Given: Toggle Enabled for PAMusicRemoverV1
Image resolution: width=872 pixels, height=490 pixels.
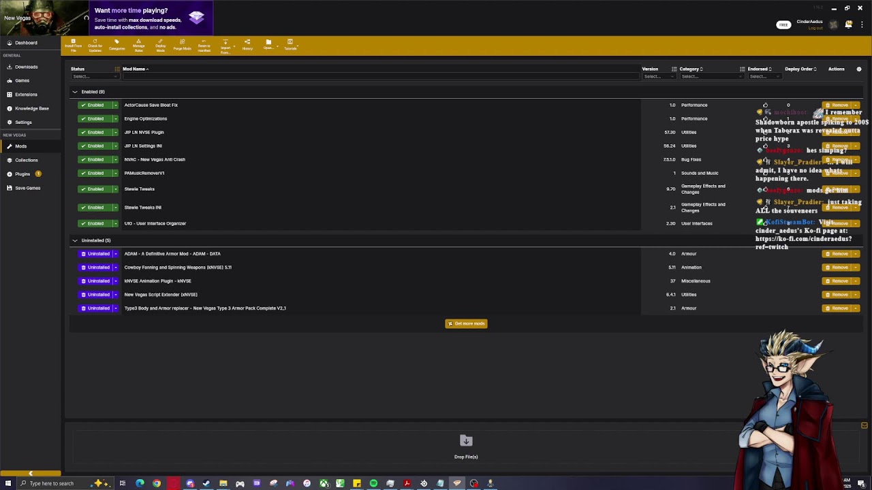Looking at the screenshot, I should click(95, 173).
